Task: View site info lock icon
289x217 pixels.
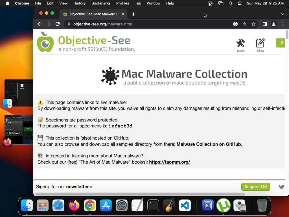Action: point(69,24)
